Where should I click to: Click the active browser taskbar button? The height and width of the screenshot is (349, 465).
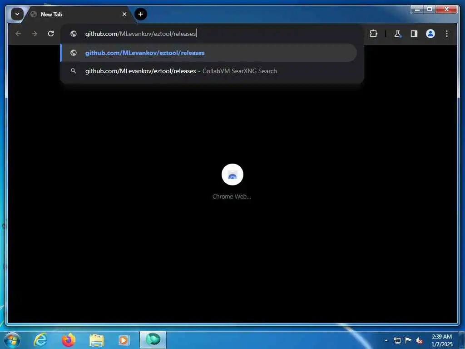pyautogui.click(x=153, y=340)
